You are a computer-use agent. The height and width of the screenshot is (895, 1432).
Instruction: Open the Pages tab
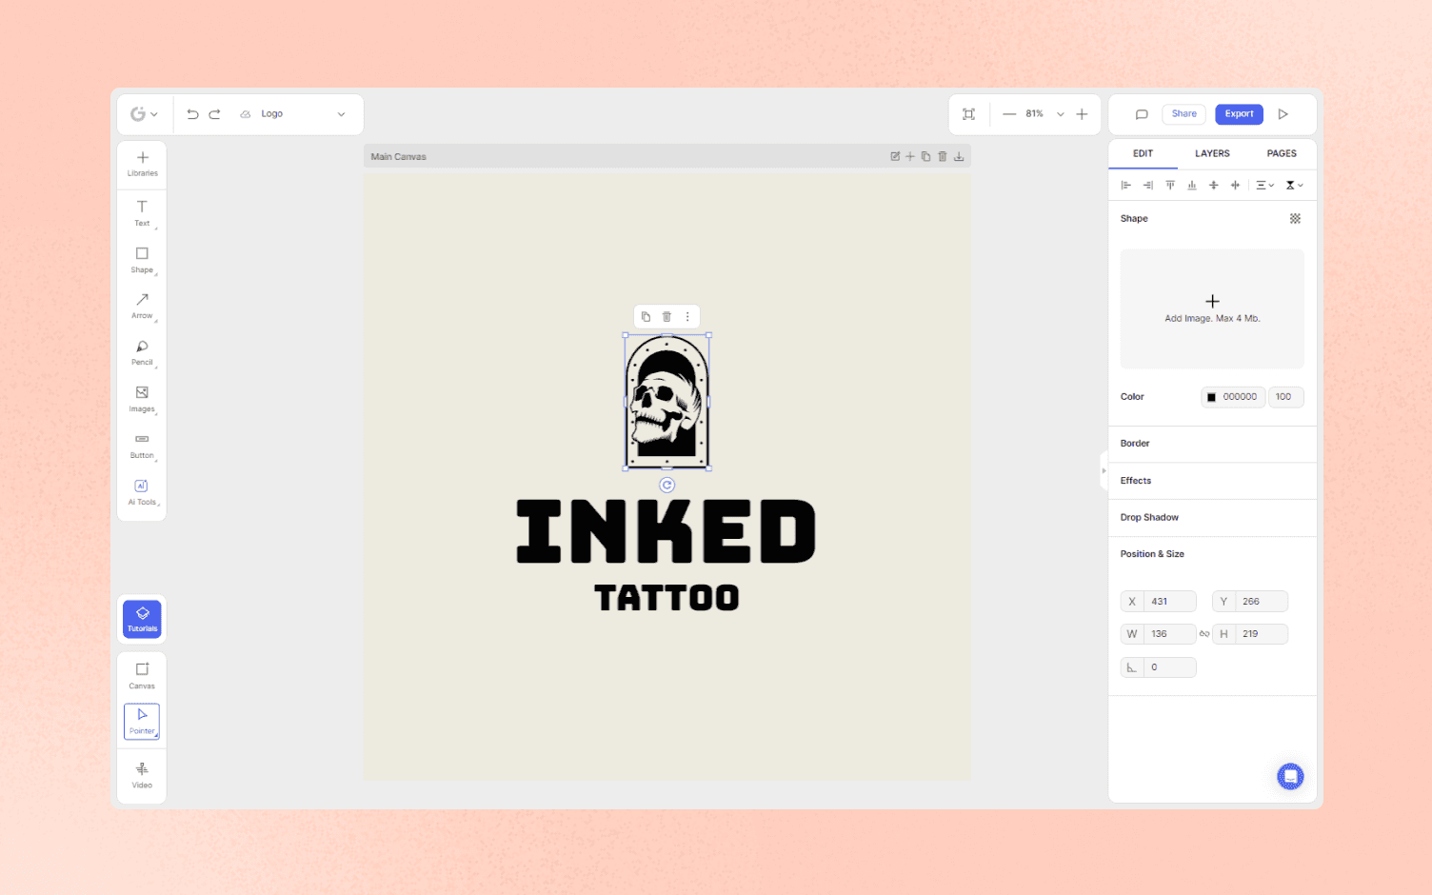(1281, 153)
